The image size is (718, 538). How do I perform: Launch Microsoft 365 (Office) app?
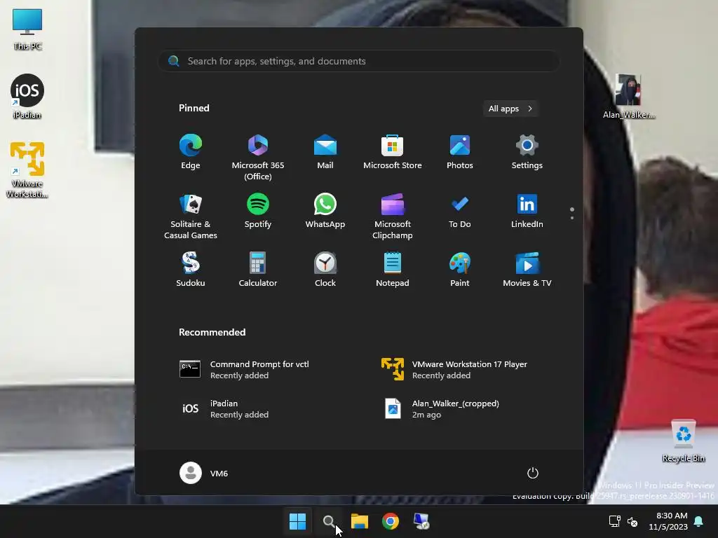point(258,157)
